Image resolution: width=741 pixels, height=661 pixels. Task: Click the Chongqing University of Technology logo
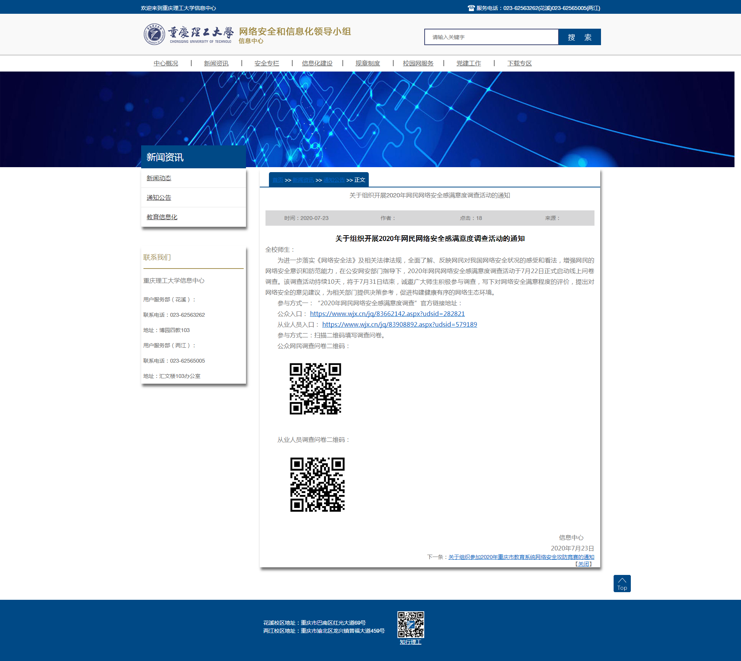coord(188,34)
